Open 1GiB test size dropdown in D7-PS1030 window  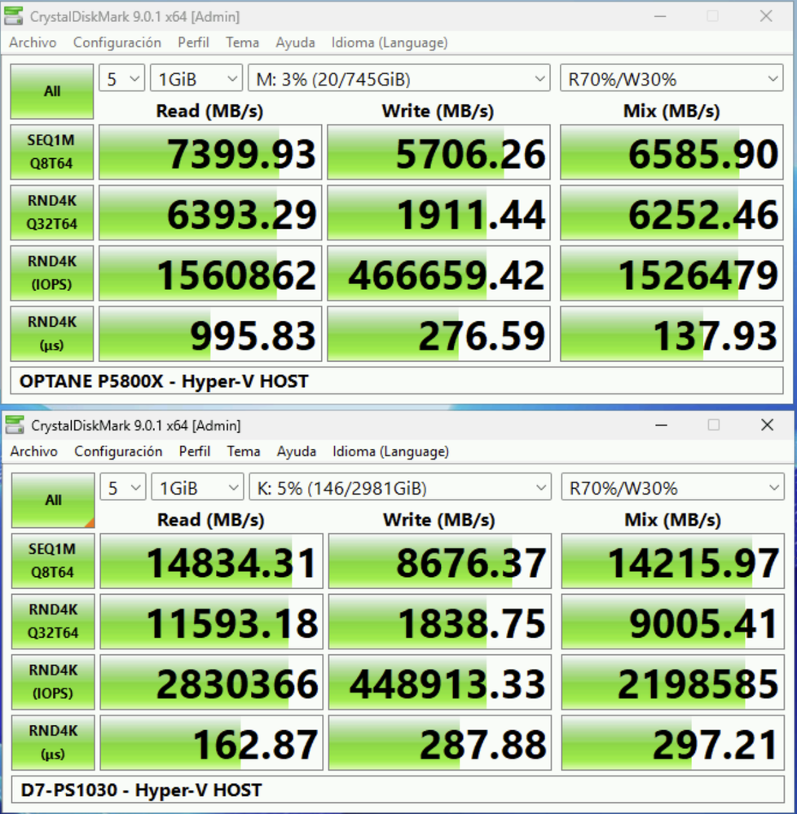click(197, 488)
